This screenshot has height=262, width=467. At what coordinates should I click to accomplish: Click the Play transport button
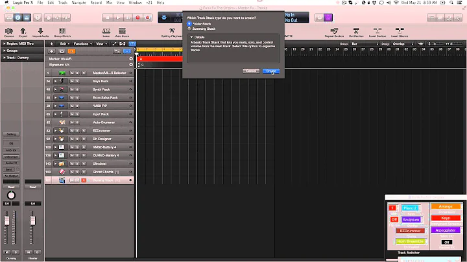click(117, 18)
